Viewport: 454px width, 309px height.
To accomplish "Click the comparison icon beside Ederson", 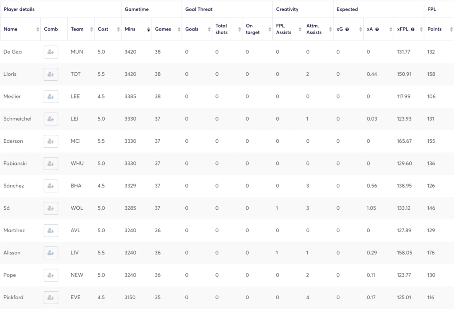I will [x=51, y=141].
